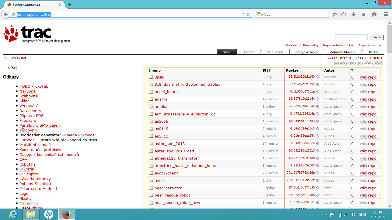Switch to the Historie navigation tab
The image size is (392, 220).
248,52
